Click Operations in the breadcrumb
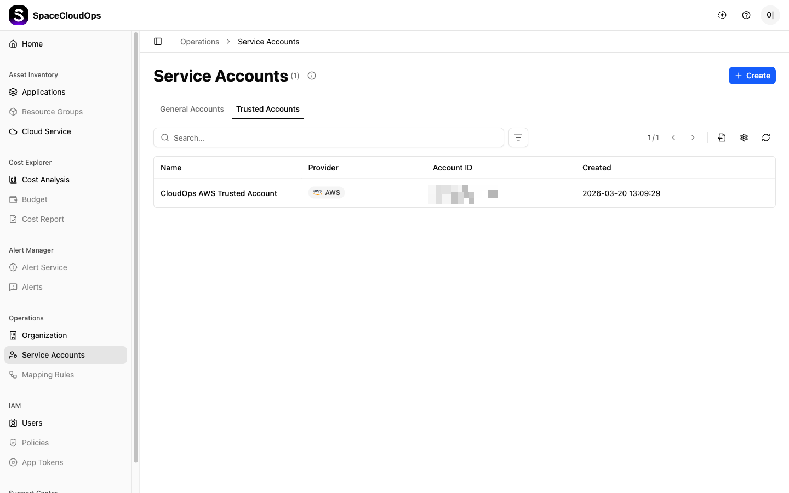 199,42
